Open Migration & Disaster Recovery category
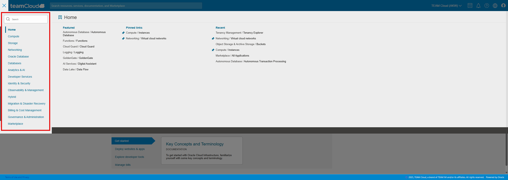508x180 pixels. [x=27, y=104]
